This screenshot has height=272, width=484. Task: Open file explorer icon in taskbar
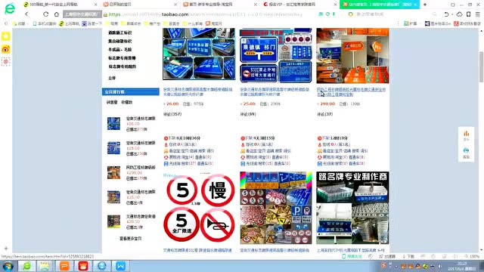[x=45, y=266]
